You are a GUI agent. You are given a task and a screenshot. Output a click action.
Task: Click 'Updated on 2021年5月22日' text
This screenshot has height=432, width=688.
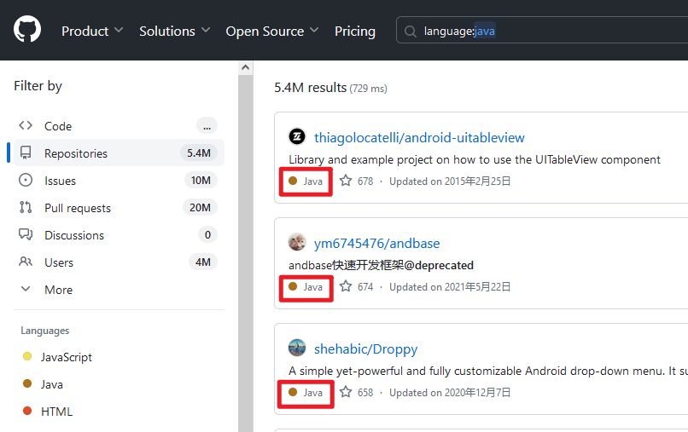[x=450, y=287]
